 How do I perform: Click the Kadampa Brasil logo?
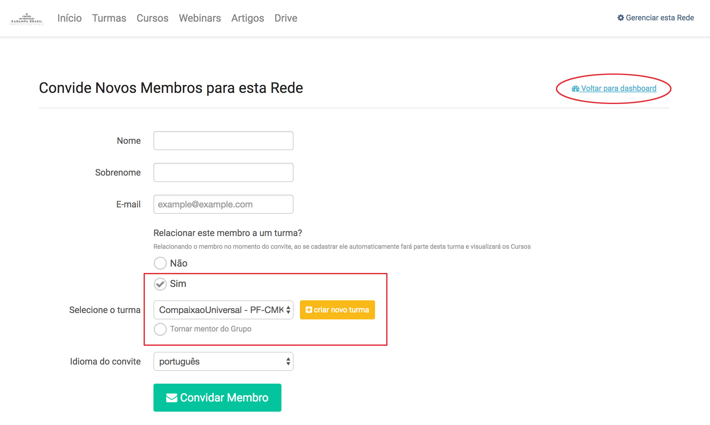pos(27,19)
